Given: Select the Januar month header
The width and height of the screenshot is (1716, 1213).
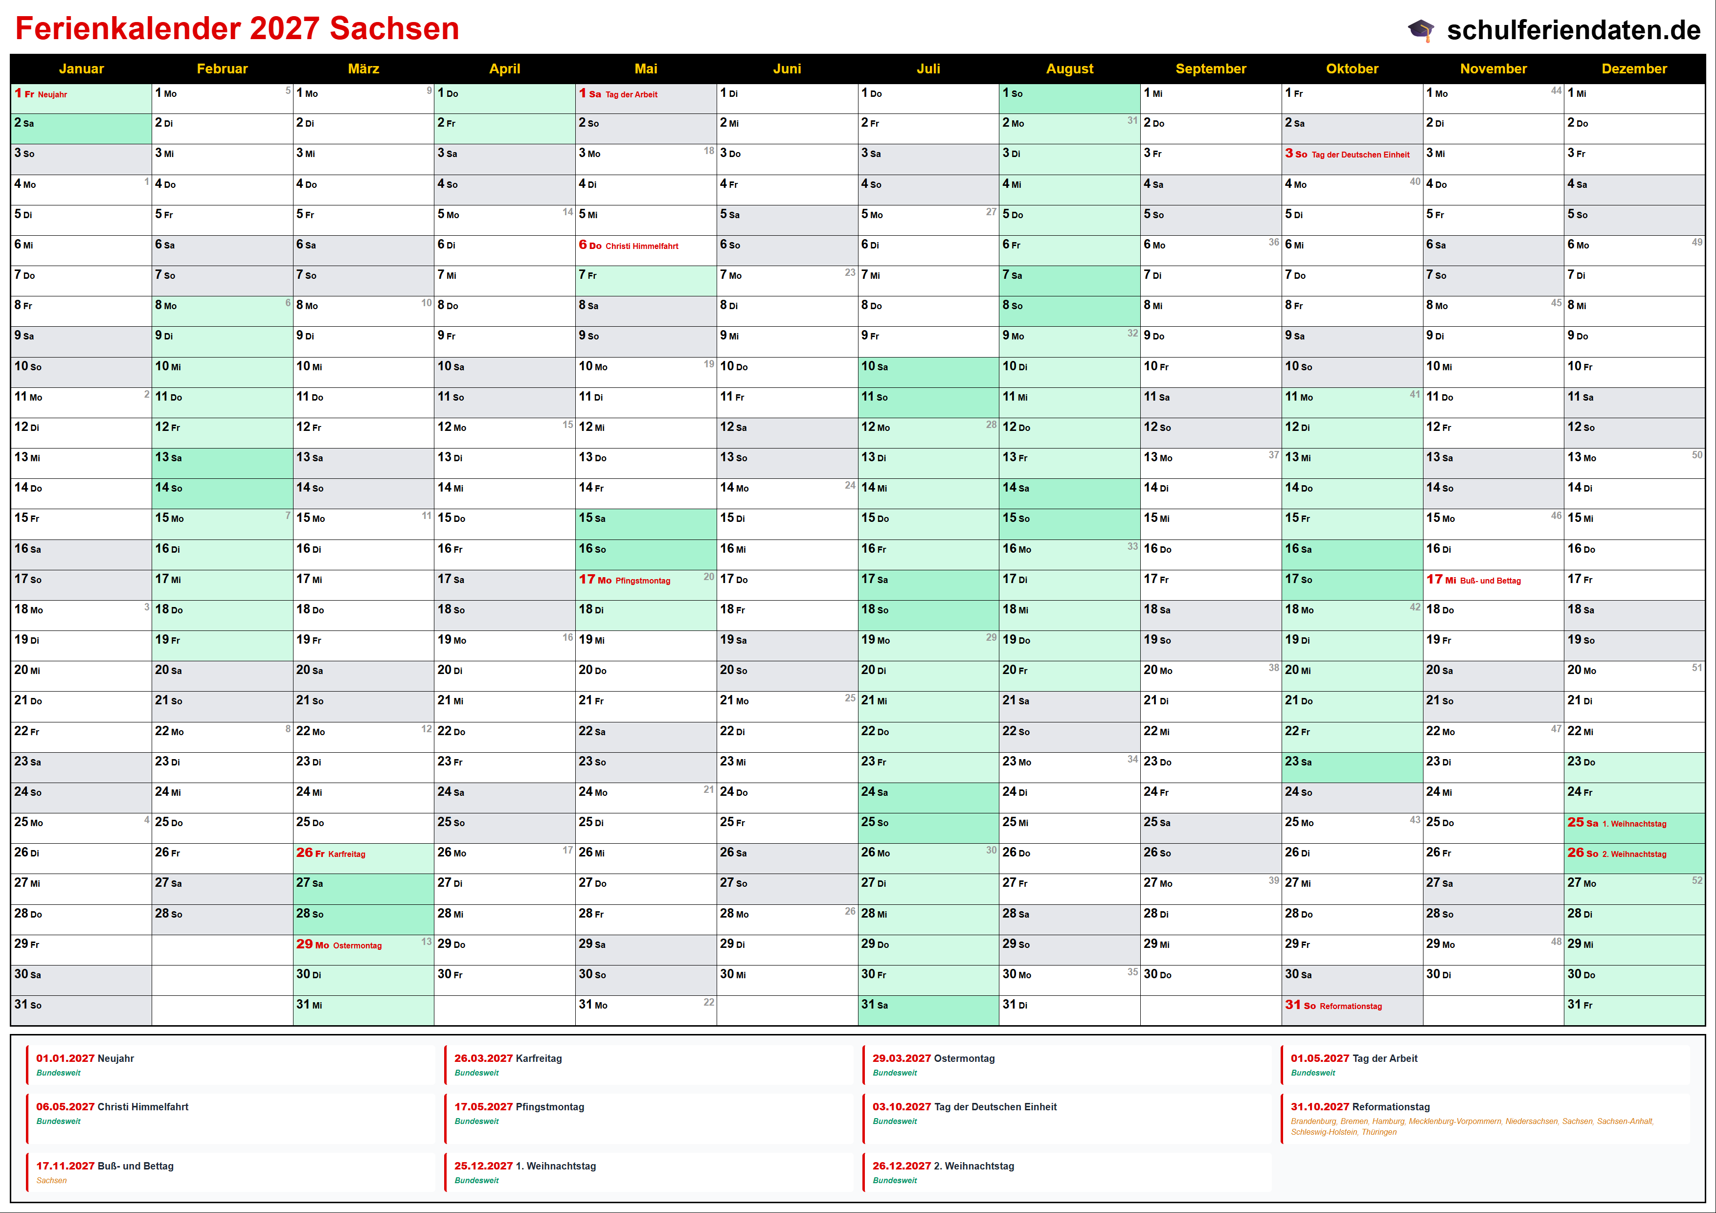Looking at the screenshot, I should point(81,69).
